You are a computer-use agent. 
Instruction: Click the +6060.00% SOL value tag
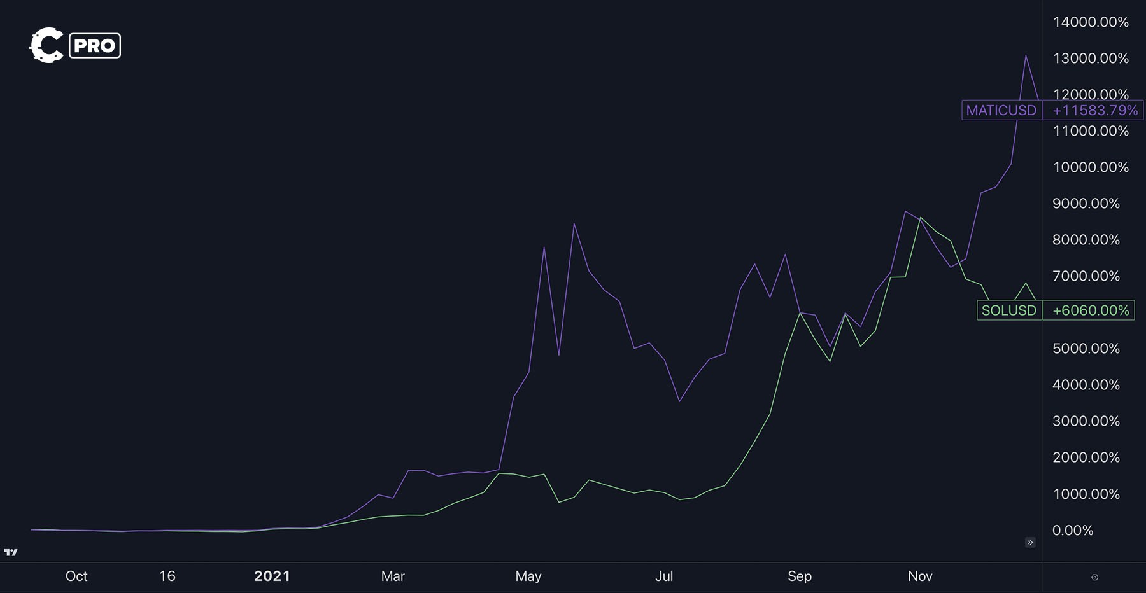1089,310
